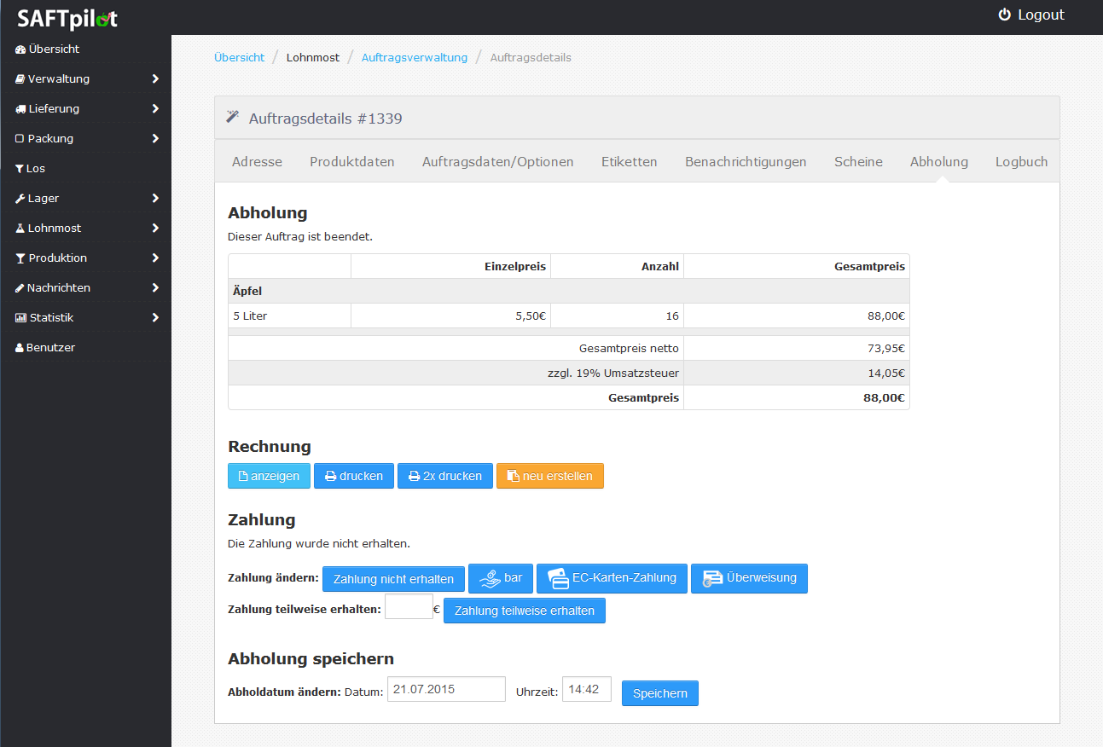Expand the Produktion sidebar section
The image size is (1103, 747).
click(155, 258)
